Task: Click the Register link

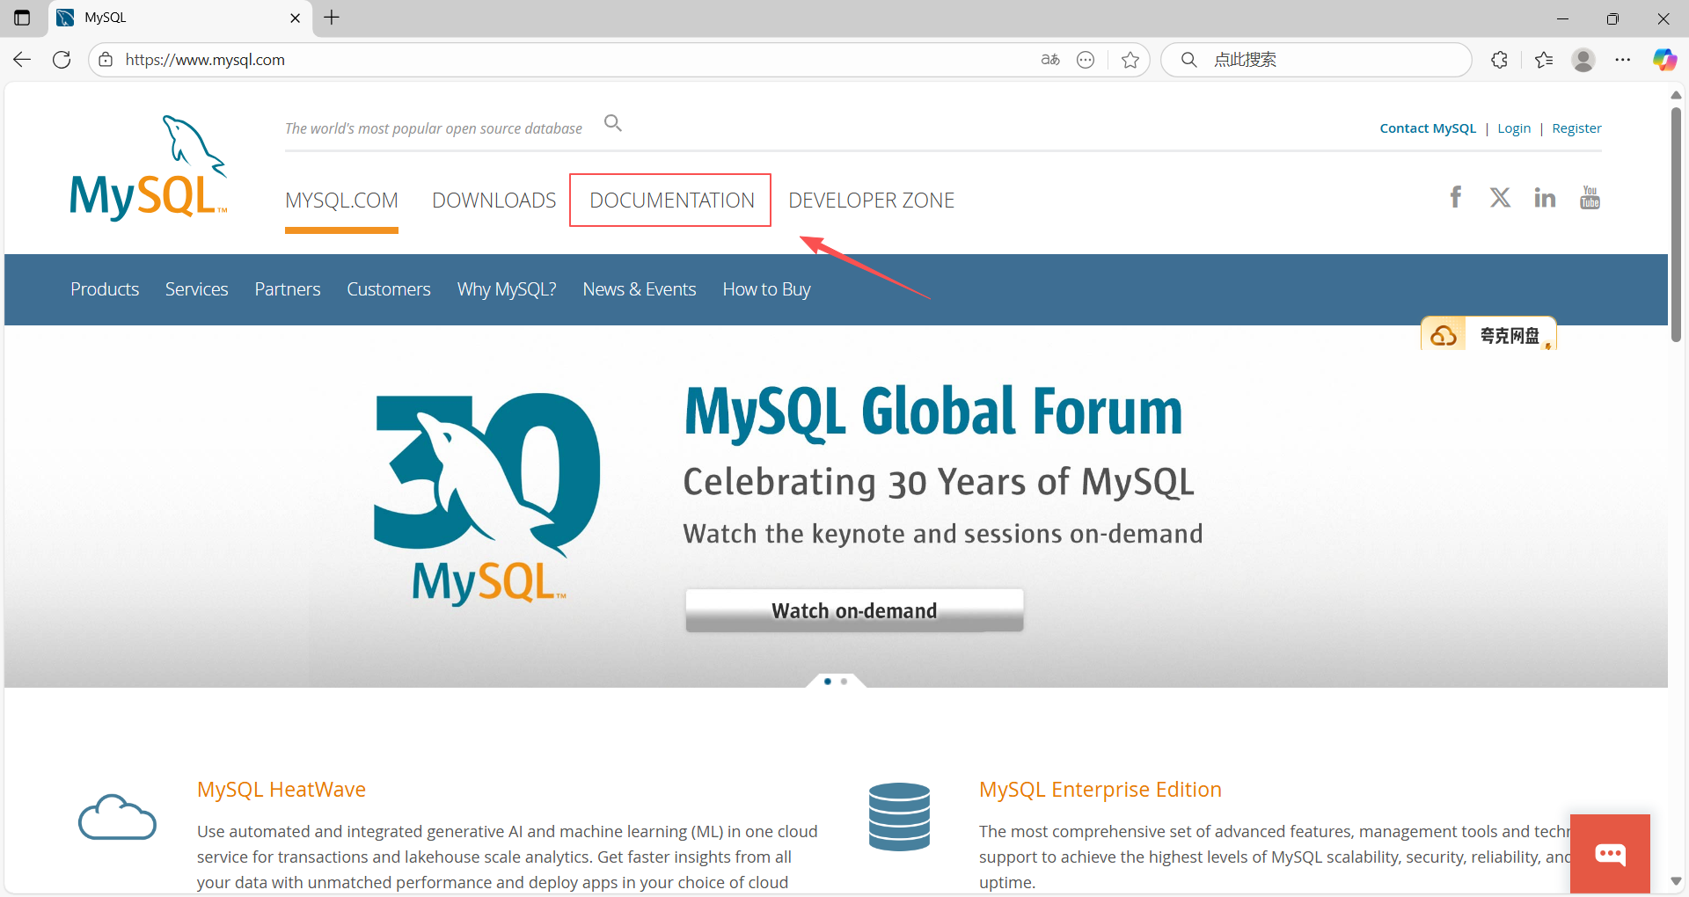Action: point(1576,128)
